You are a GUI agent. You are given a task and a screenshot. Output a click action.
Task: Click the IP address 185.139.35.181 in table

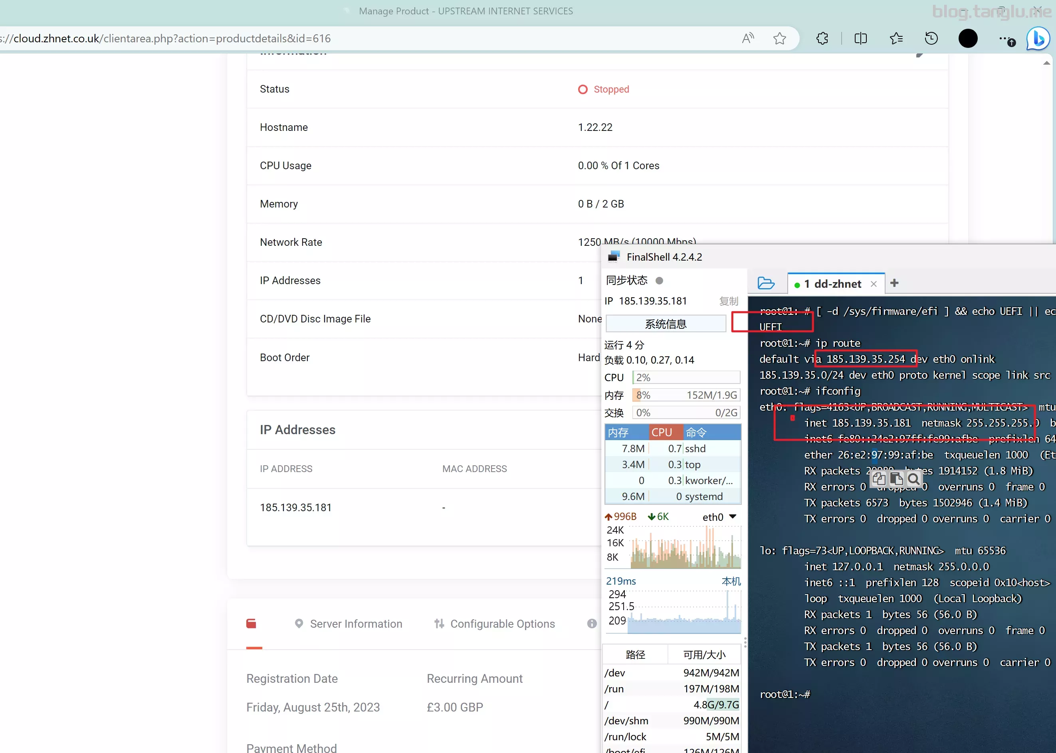click(295, 507)
